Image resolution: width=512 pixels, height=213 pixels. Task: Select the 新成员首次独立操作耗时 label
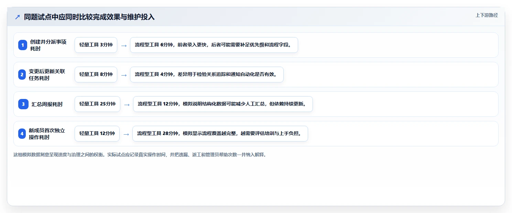click(47, 134)
